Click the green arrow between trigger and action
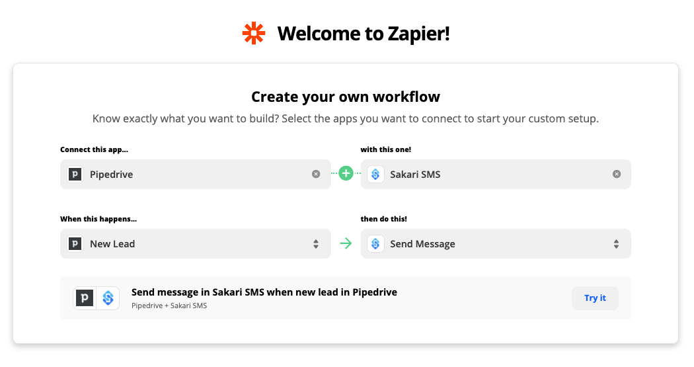 pyautogui.click(x=346, y=243)
